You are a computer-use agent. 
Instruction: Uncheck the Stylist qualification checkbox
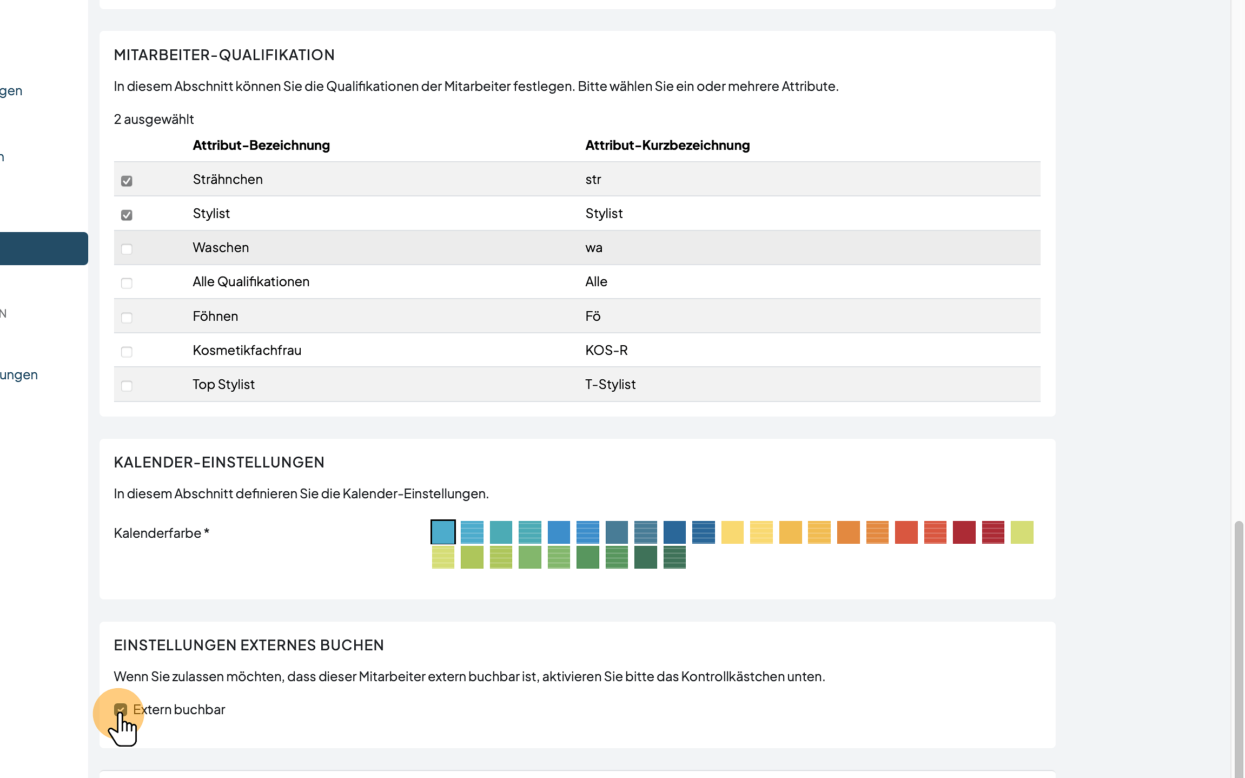[127, 215]
